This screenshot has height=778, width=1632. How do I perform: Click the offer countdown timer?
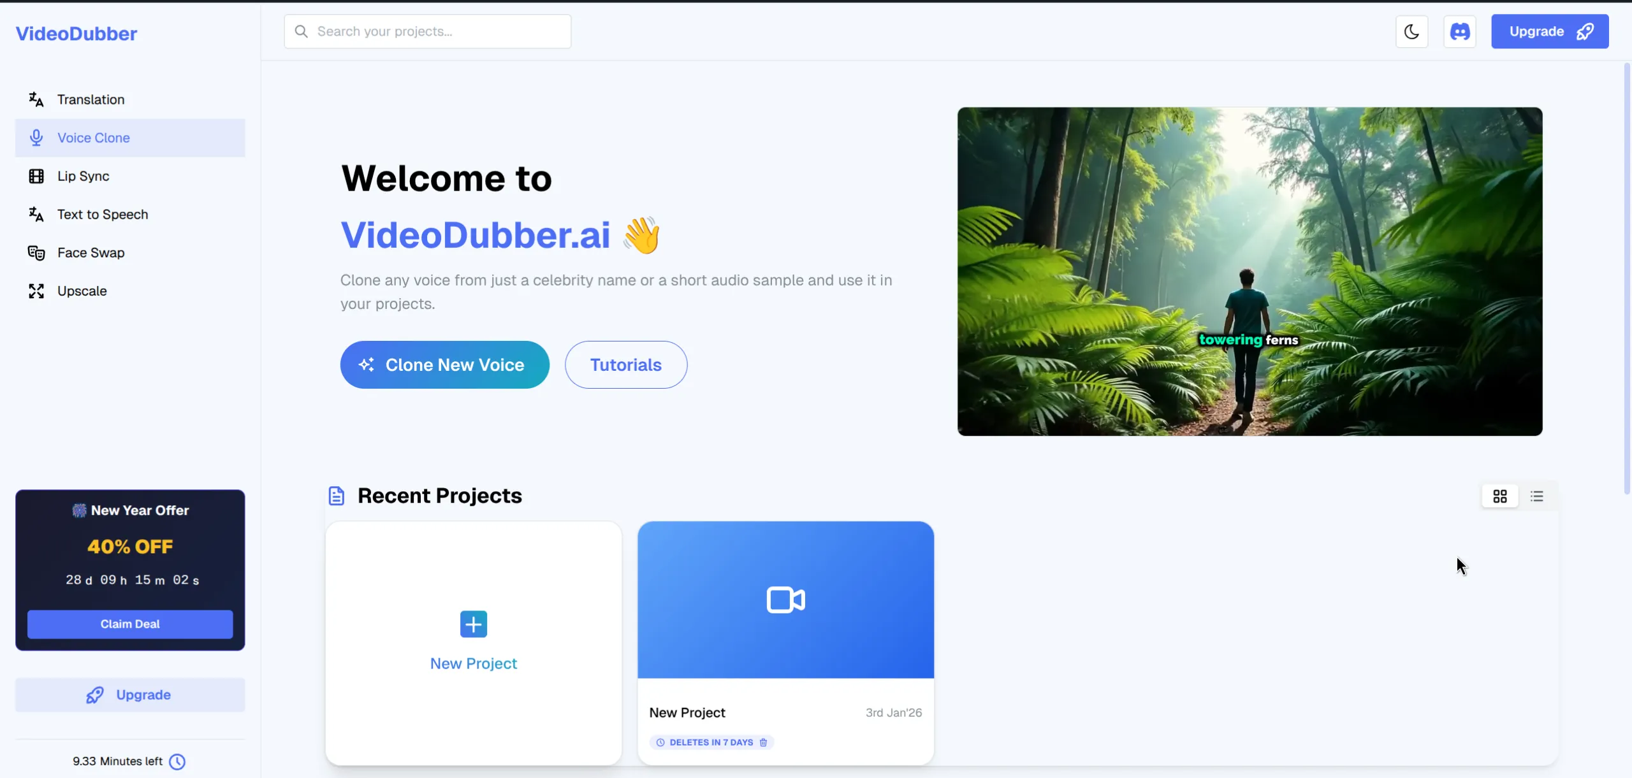point(132,580)
